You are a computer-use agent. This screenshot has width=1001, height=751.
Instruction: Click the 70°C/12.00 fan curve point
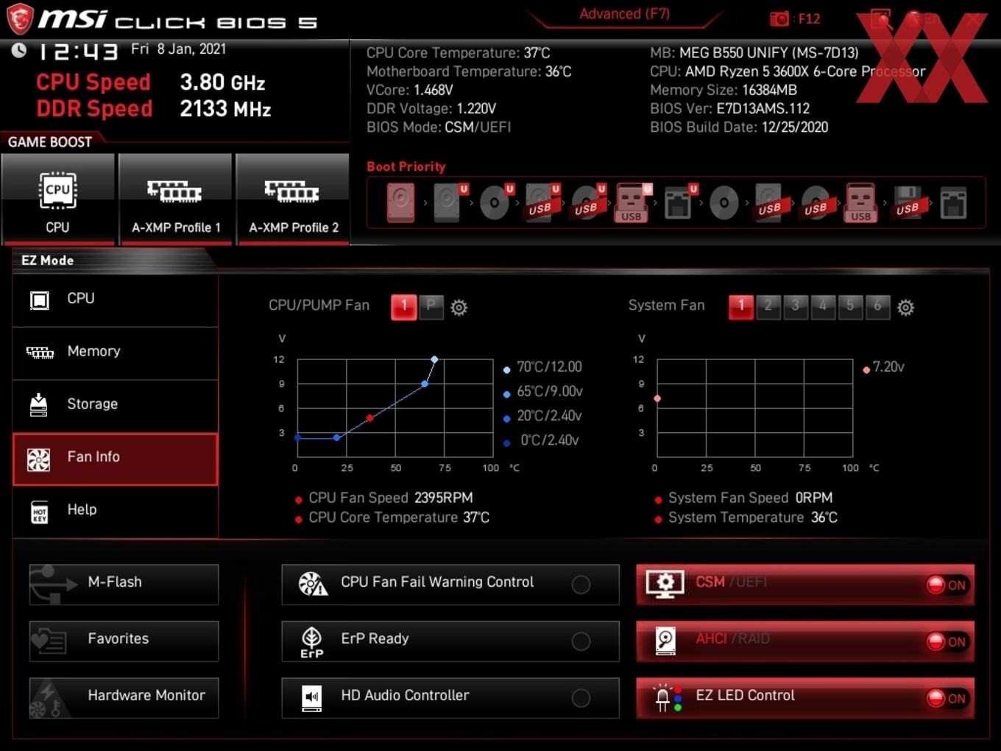[x=434, y=359]
